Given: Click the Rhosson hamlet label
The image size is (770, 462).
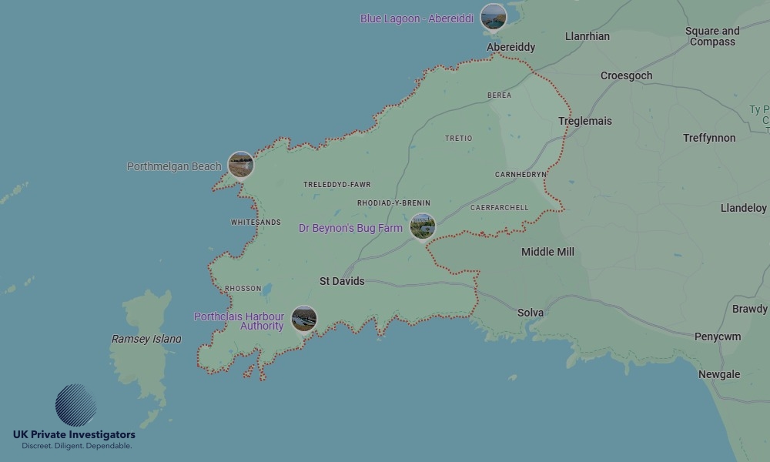Looking at the screenshot, I should pos(243,287).
